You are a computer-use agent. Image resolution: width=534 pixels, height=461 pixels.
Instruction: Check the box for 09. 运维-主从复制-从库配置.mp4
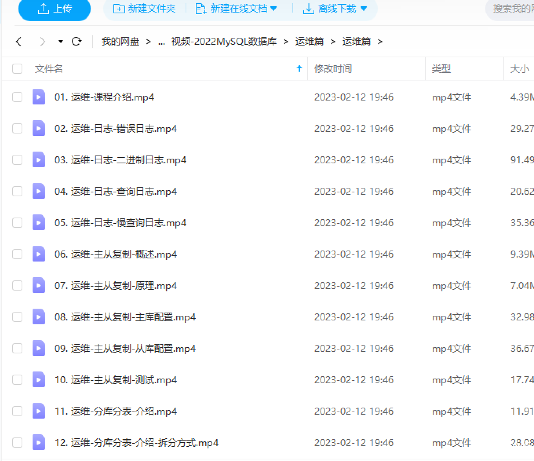coord(17,348)
